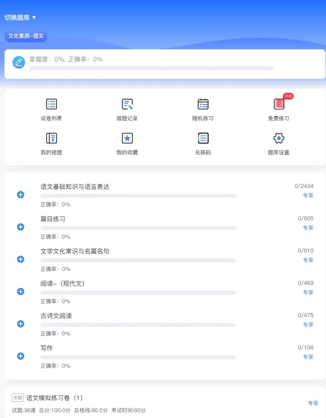Screen dimensions: 326x418
Task: Open 我的错题 wrong questions icon
Action: 52,138
